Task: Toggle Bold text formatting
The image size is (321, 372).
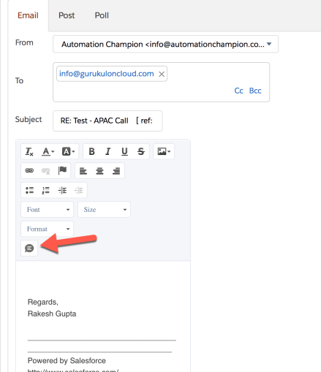Action: tap(91, 151)
